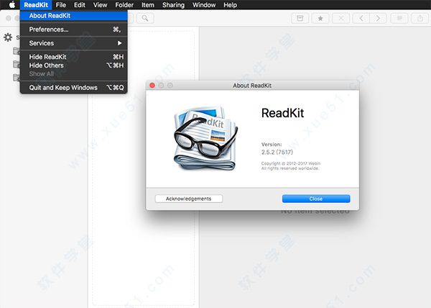The width and height of the screenshot is (431, 308).
Task: Click the reader text view toolbar icon
Action: coord(399,18)
